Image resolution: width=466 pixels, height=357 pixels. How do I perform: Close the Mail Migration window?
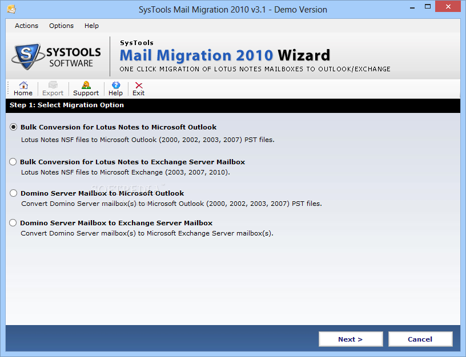[x=448, y=6]
